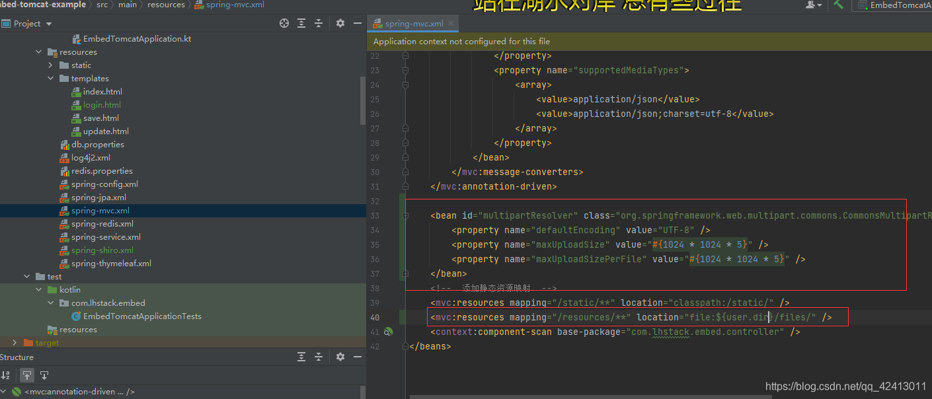This screenshot has height=399, width=932.
Task: Collapse the com.lhstack.embed package
Action: tap(51, 303)
